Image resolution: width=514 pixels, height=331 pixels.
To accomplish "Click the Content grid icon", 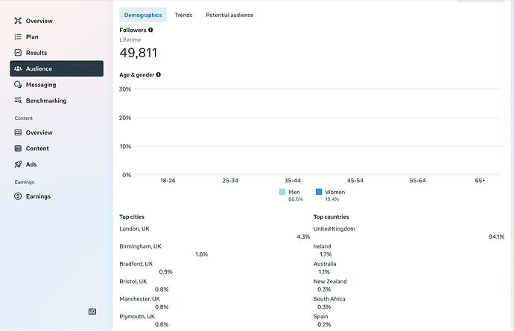I will (18, 148).
